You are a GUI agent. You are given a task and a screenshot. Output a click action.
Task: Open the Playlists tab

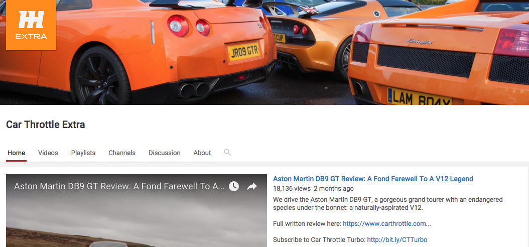(x=83, y=153)
